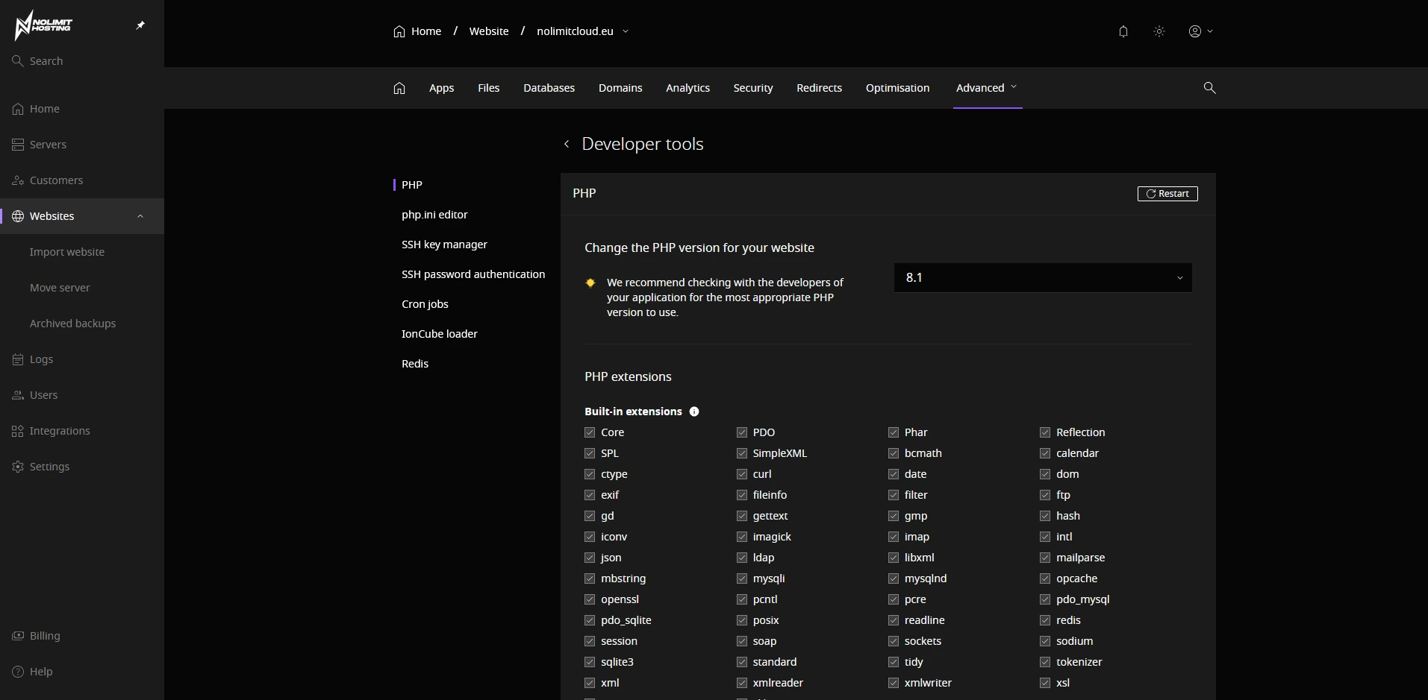Click the sidebar Search field
Viewport: 1428px width, 700px height.
pos(82,61)
